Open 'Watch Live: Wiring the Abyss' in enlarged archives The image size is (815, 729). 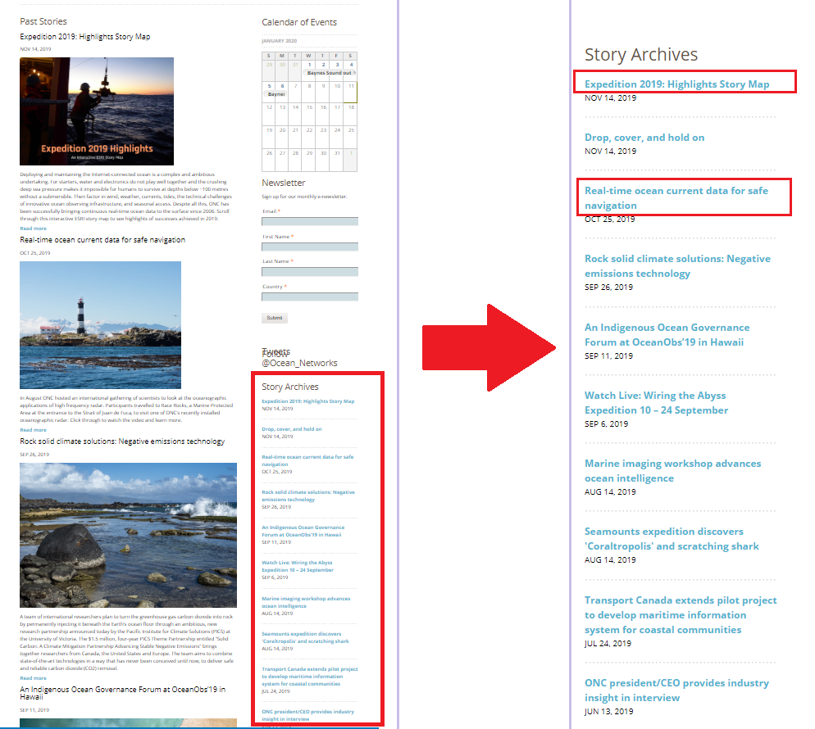(x=656, y=403)
